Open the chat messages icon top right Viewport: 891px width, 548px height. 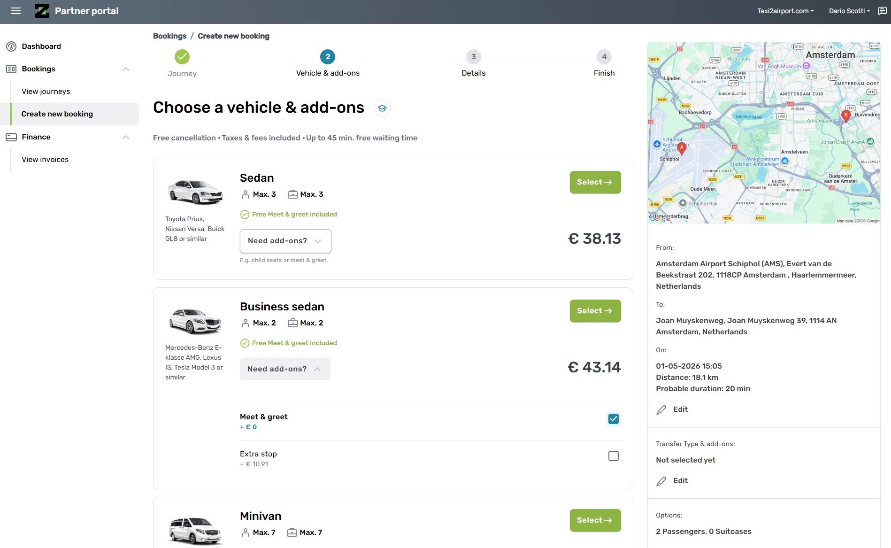[x=881, y=11]
